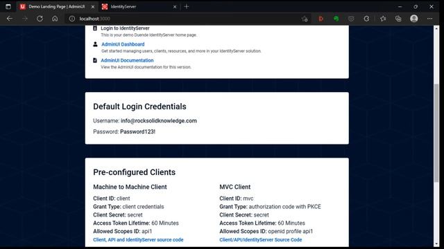Click the AdminUI Documentation file icon
Screen dimensions: 444x249
[95, 60]
